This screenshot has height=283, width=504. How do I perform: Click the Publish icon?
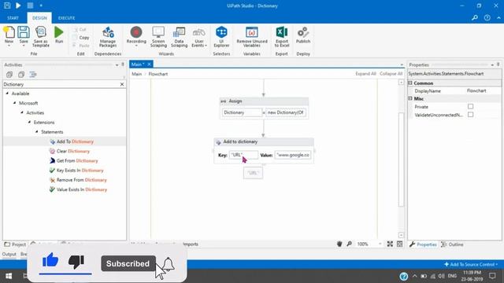(302, 35)
